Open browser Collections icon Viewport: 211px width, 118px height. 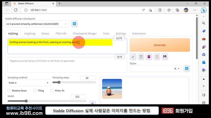click(x=177, y=10)
